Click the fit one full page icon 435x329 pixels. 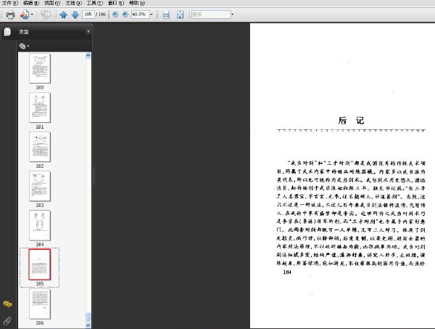180,15
